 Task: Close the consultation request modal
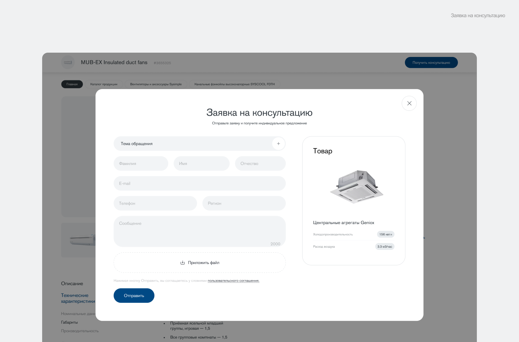pos(409,103)
